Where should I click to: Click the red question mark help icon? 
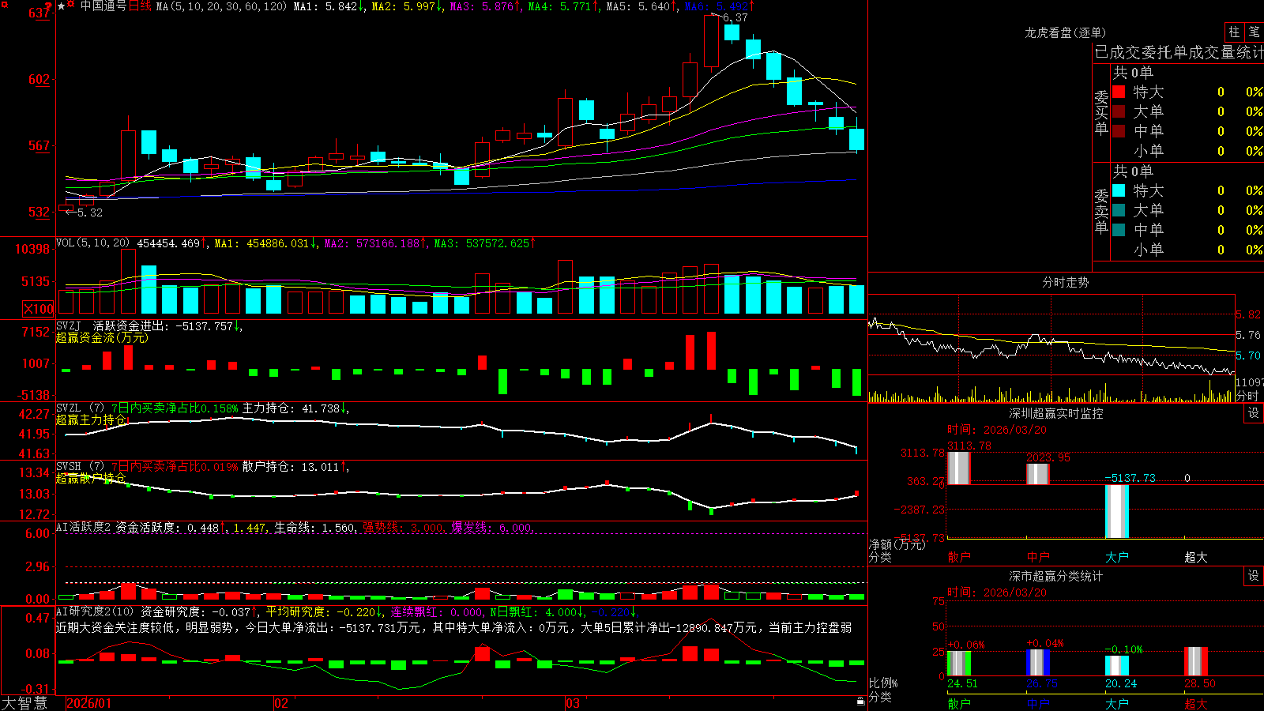pyautogui.click(x=48, y=6)
